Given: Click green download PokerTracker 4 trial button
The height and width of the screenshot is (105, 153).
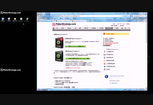Looking at the screenshot, I should [75, 46].
